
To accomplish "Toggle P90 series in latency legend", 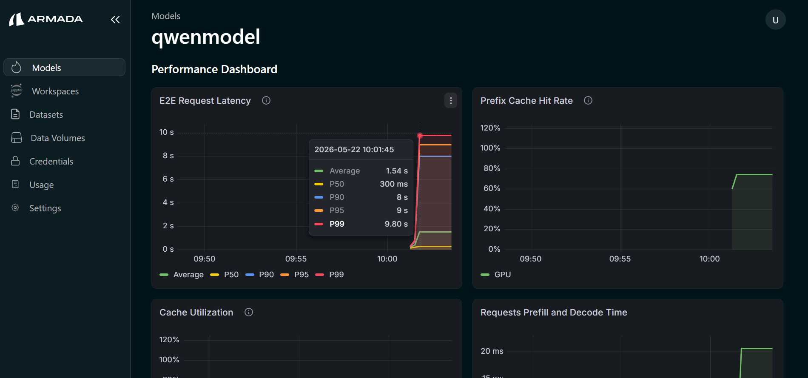I will tap(259, 274).
